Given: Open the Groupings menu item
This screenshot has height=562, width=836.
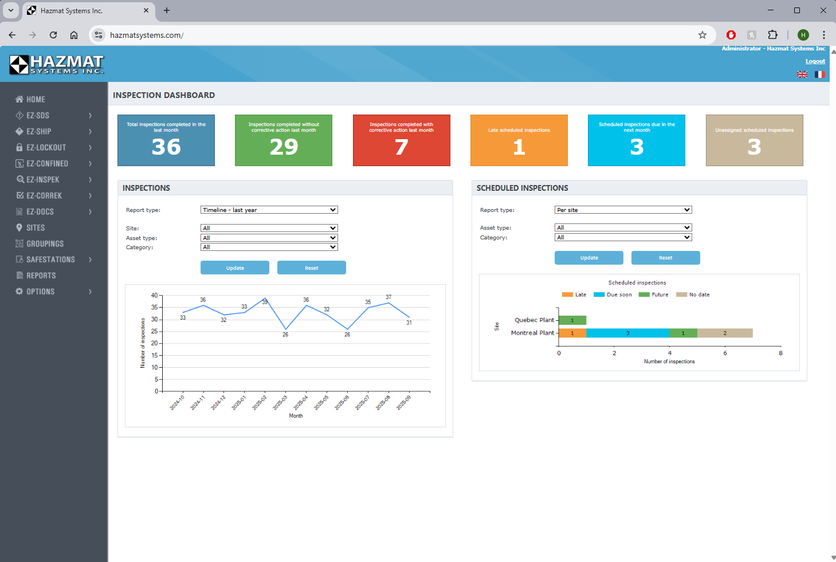Looking at the screenshot, I should [45, 243].
